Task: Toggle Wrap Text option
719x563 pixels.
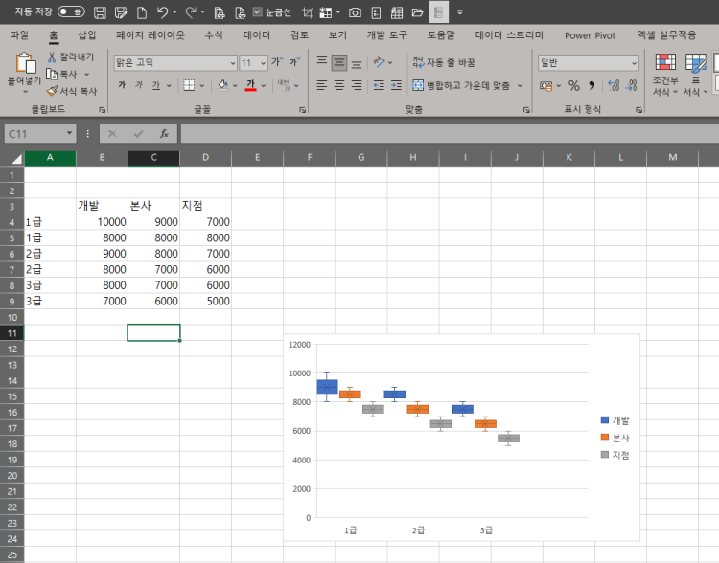Action: pos(444,62)
